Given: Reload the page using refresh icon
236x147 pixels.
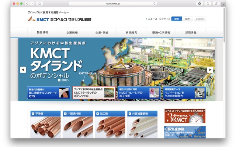Looking at the screenshot, I should [155, 4].
